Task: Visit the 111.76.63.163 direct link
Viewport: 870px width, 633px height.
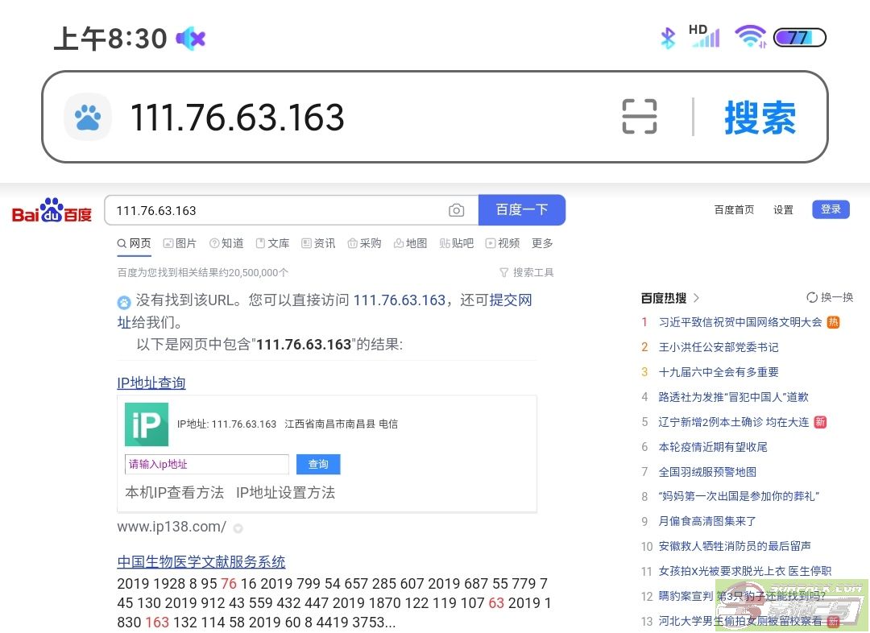Action: (x=400, y=300)
